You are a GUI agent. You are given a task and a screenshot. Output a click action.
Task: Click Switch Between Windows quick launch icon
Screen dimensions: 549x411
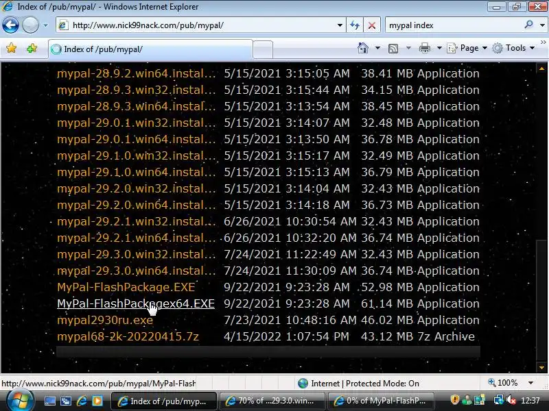pyautogui.click(x=66, y=401)
